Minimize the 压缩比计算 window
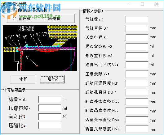 pyautogui.click(x=128, y=4)
